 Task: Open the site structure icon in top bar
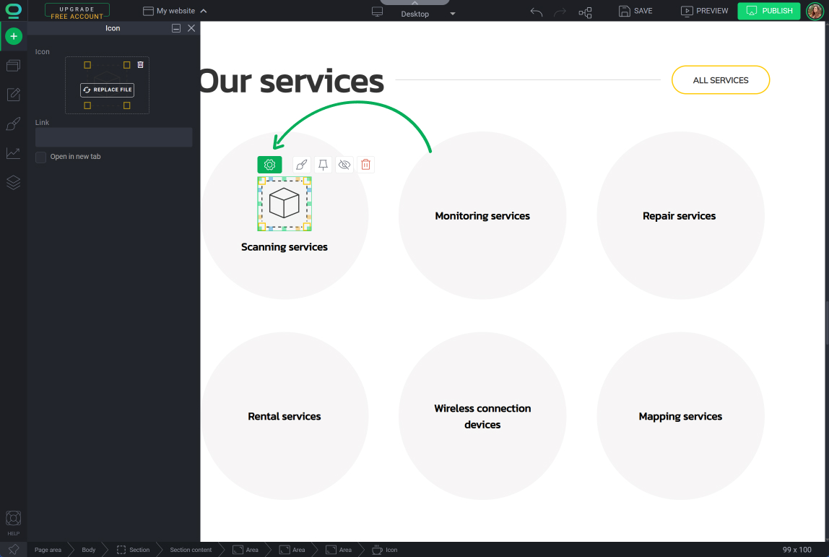pos(585,12)
